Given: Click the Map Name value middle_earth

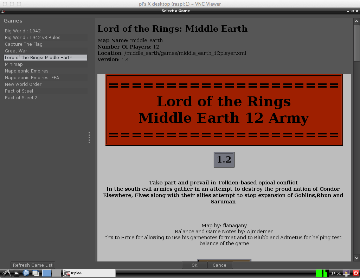Looking at the screenshot, I should [x=147, y=40].
